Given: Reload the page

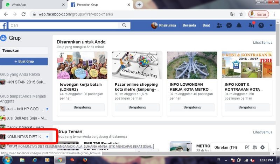Looking at the screenshot, I should 23,14.
